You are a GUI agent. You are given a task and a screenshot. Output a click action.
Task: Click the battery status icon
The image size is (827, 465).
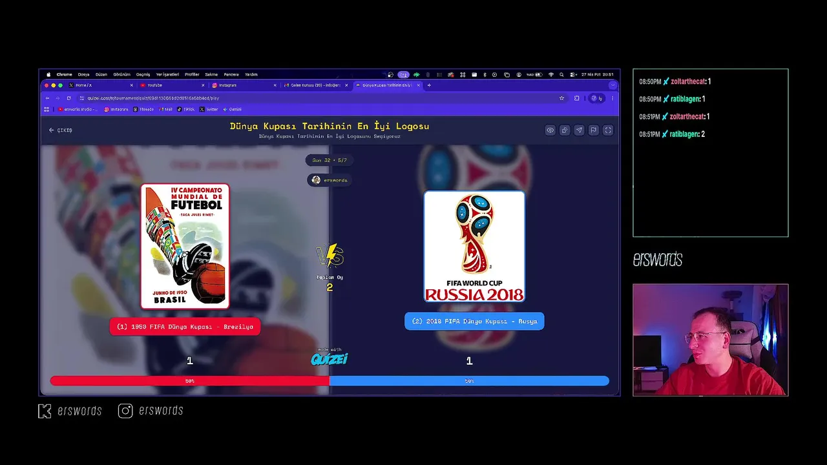[539, 74]
